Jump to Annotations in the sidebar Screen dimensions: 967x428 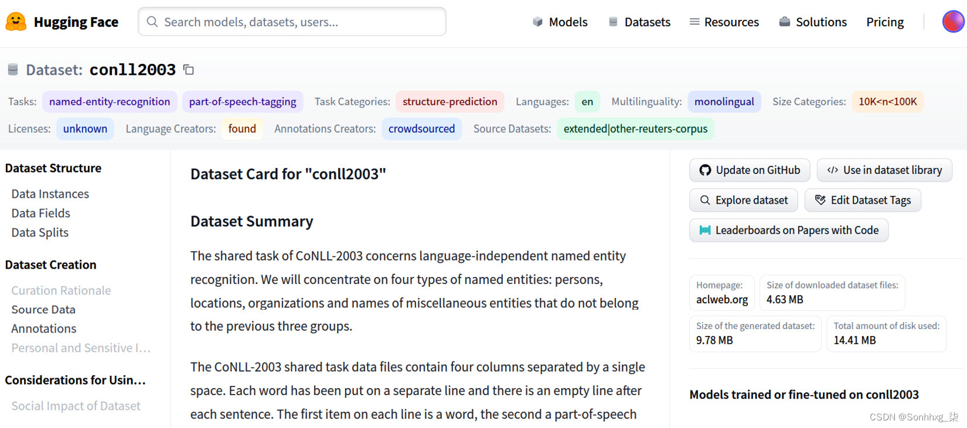(44, 328)
